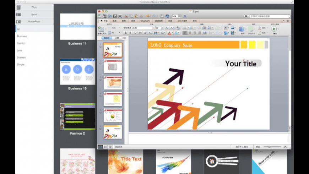Open the zoom 96% dropdown in toolbar
309x174 pixels.
pos(179,16)
